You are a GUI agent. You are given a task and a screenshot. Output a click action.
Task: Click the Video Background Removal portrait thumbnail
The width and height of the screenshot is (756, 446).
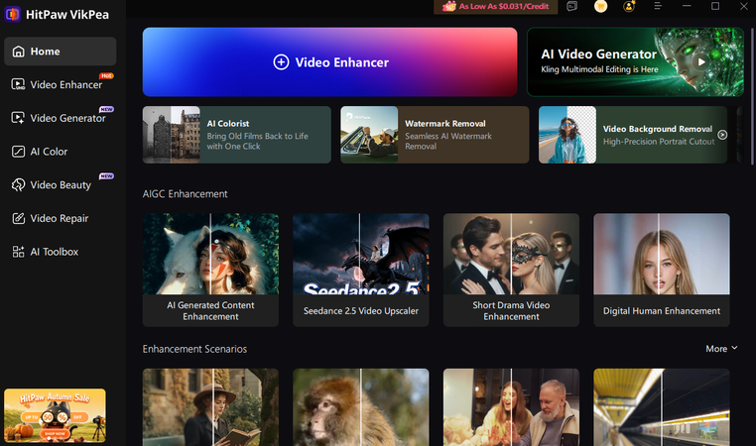coord(567,135)
